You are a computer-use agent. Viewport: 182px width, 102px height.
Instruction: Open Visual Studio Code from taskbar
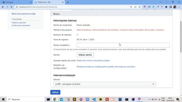[94, 99]
